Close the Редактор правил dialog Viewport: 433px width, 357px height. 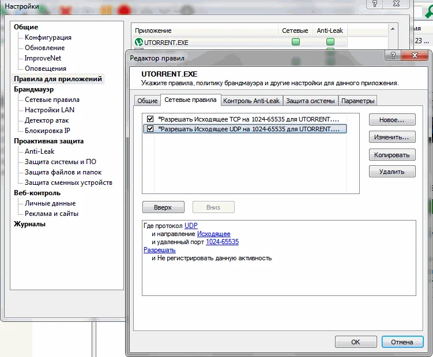415,55
